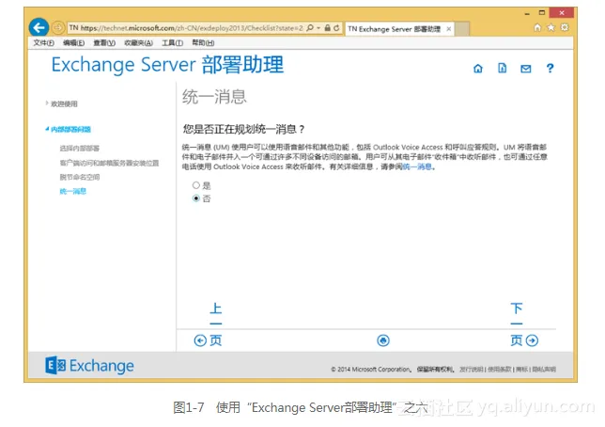The image size is (605, 427).
Task: Collapse the 内部部署问题 section in sidebar
Action: [70, 129]
